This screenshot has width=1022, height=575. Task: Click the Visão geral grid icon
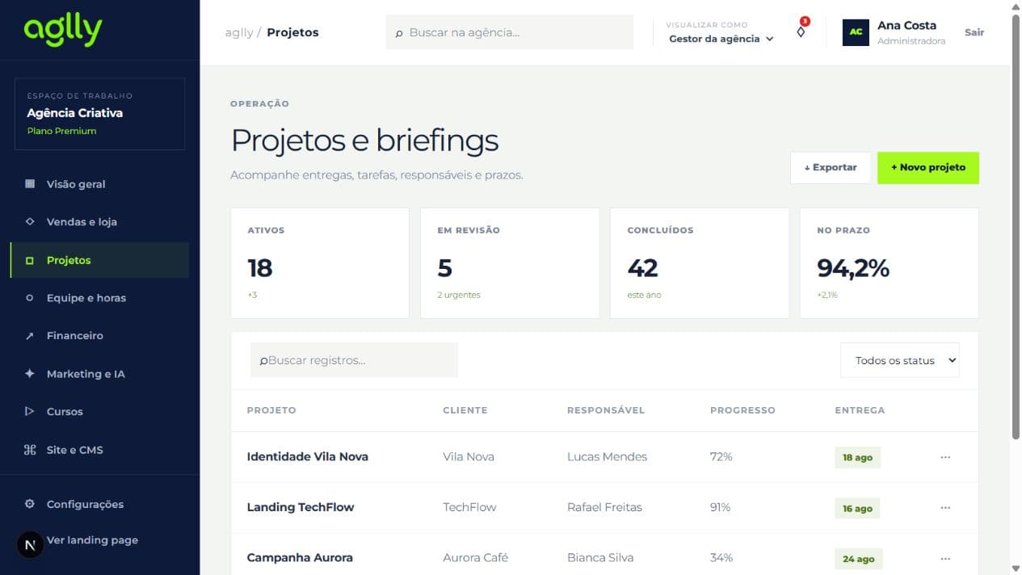click(x=30, y=184)
